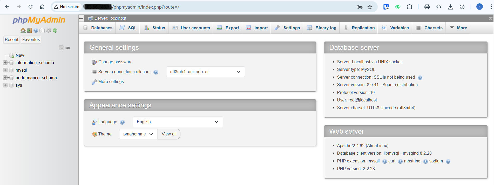Screen dimensions: 494x185
Task: Open information_schema database link
Action: click(x=35, y=63)
